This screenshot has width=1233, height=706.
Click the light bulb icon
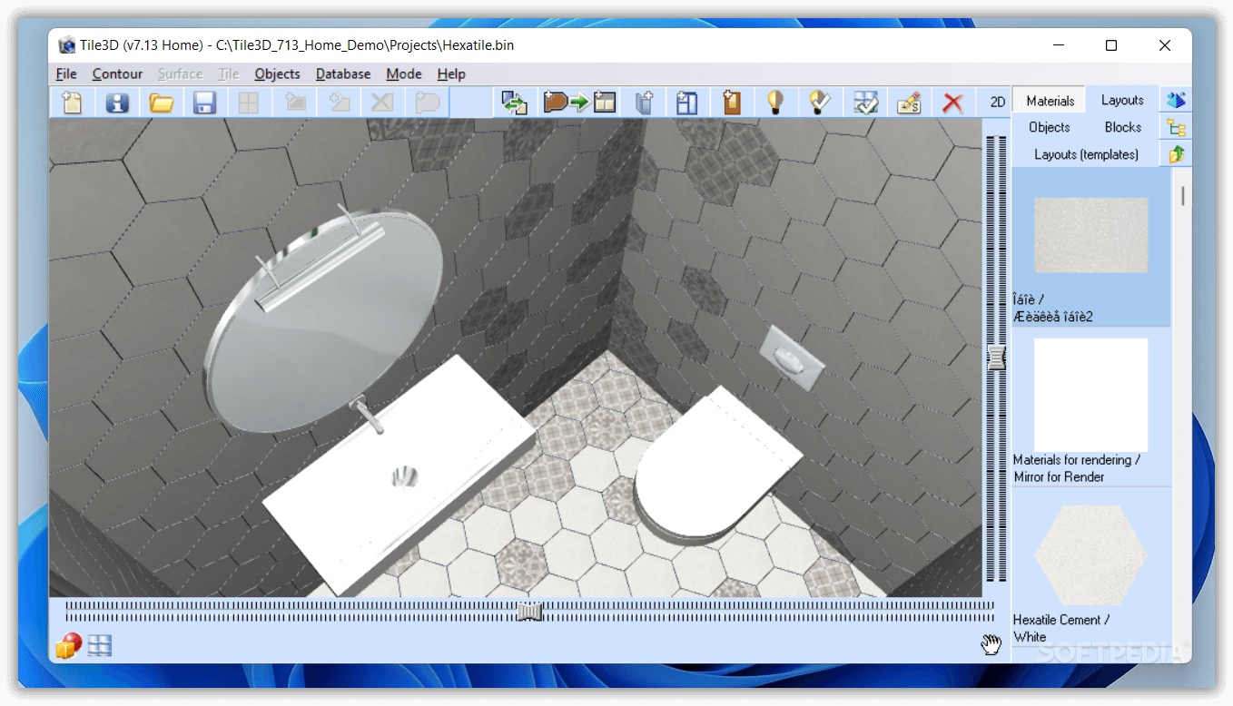pos(774,103)
